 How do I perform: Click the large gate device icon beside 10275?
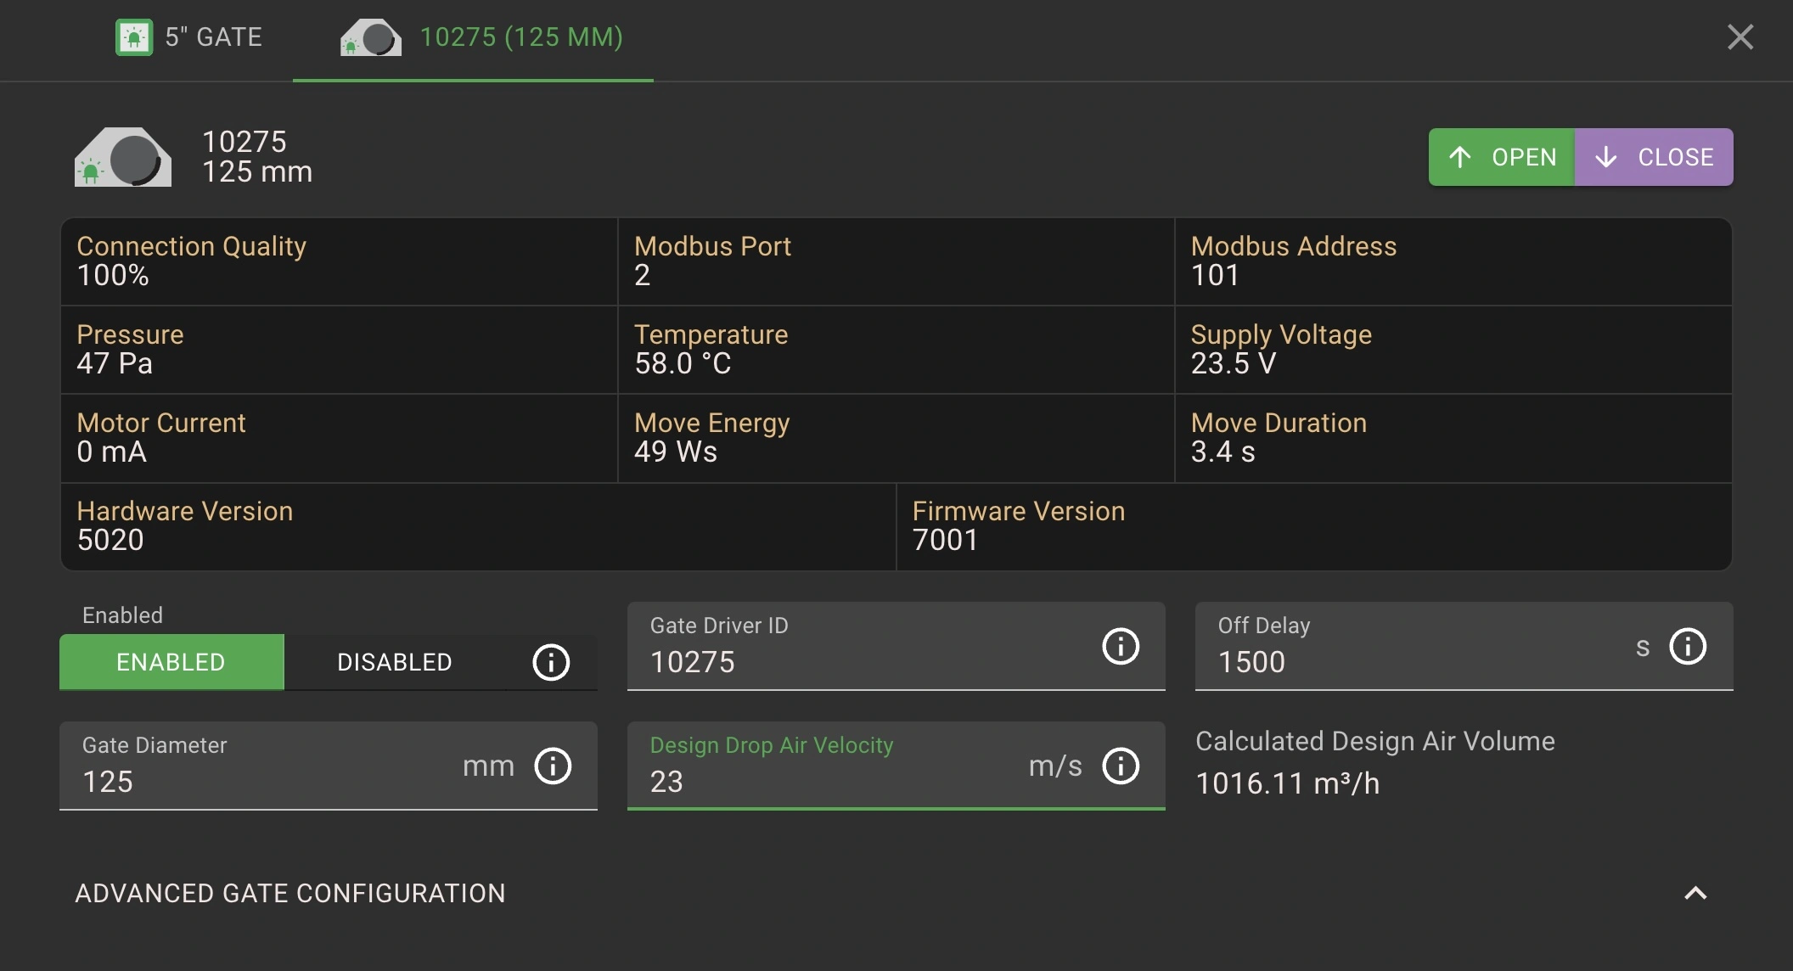124,157
